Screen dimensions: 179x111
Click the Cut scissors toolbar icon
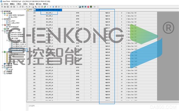pyautogui.click(x=18, y=7)
